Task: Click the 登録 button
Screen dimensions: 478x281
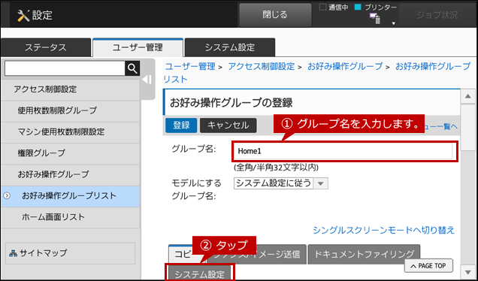Action: pos(181,125)
